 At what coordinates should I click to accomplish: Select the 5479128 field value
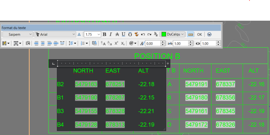pos(86,124)
